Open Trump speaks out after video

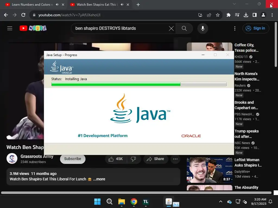(247, 134)
